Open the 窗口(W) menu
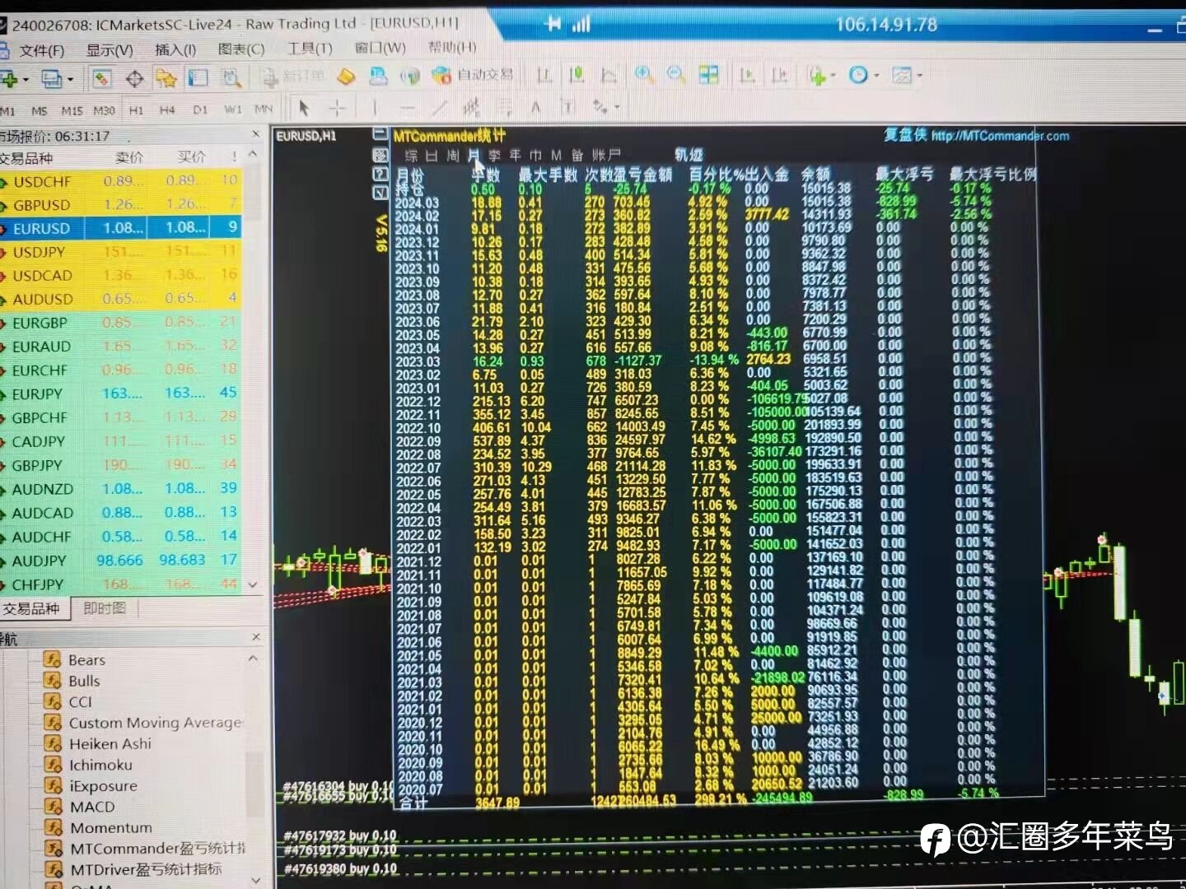1186x889 pixels. pyautogui.click(x=381, y=48)
